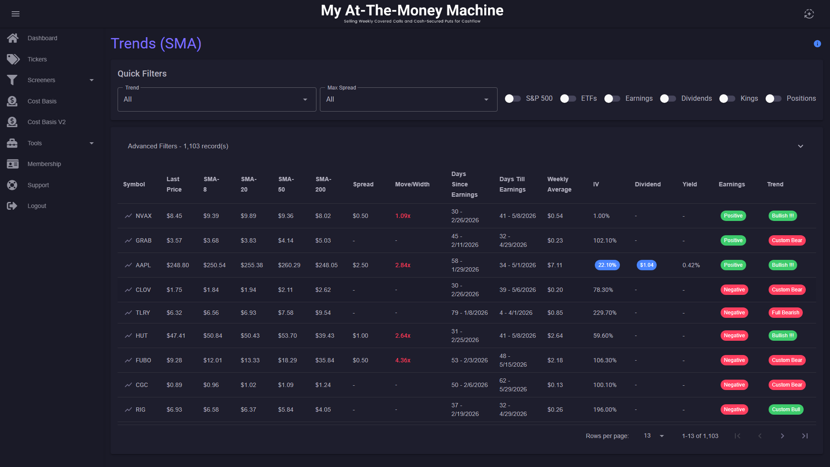Open the Max Spread dropdown
Image resolution: width=830 pixels, height=467 pixels.
click(408, 99)
